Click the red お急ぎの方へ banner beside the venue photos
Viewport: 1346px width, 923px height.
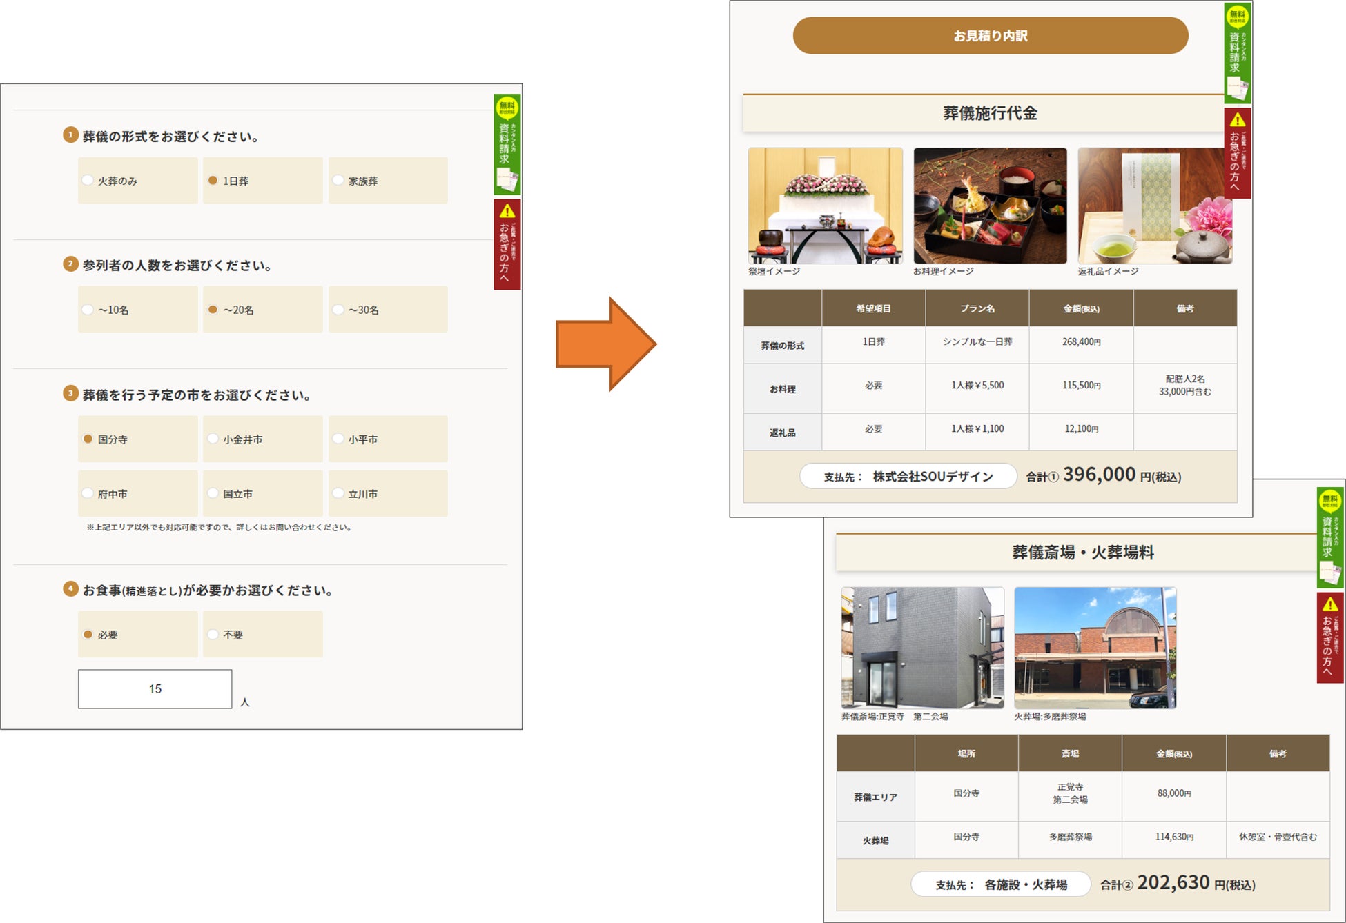(1329, 637)
